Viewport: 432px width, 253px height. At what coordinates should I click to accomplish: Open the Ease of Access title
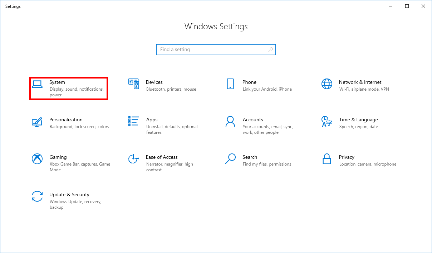point(162,157)
